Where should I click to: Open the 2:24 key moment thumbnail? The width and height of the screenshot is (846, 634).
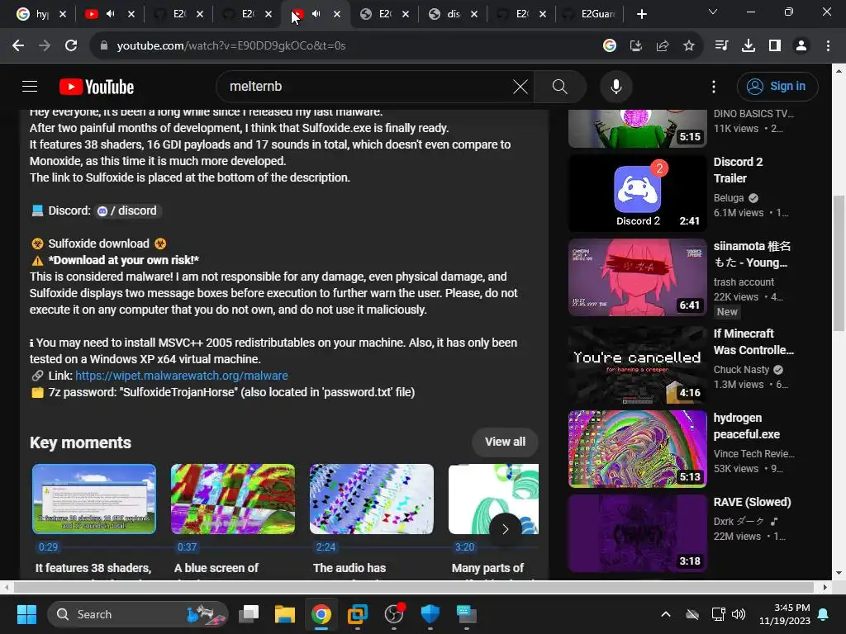(x=371, y=499)
